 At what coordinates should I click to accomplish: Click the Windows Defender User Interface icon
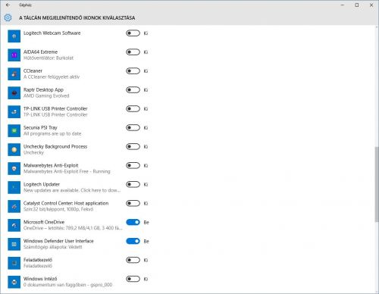14,244
